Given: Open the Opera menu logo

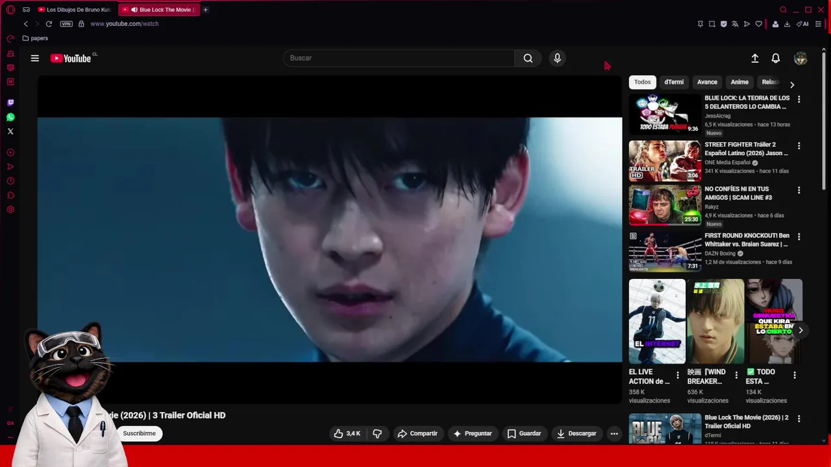Looking at the screenshot, I should point(10,10).
